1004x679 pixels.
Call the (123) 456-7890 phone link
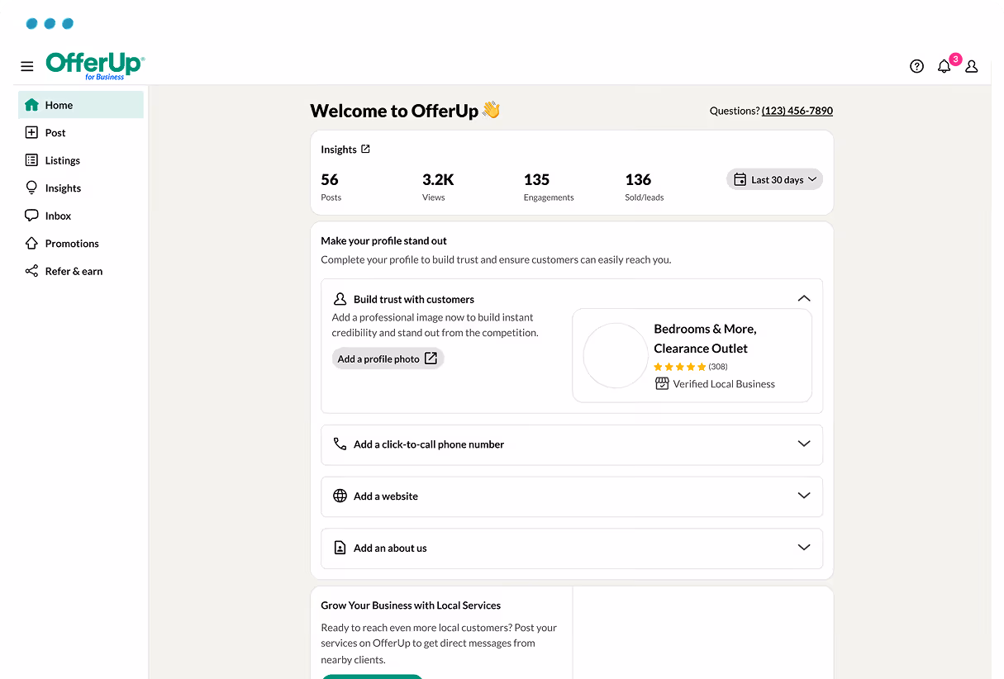(x=797, y=111)
